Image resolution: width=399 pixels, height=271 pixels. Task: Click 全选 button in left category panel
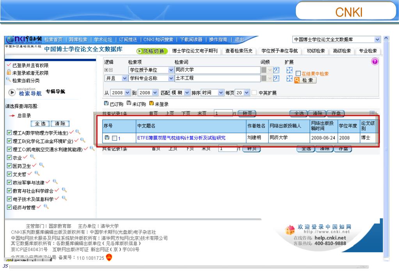pyautogui.click(x=40, y=124)
